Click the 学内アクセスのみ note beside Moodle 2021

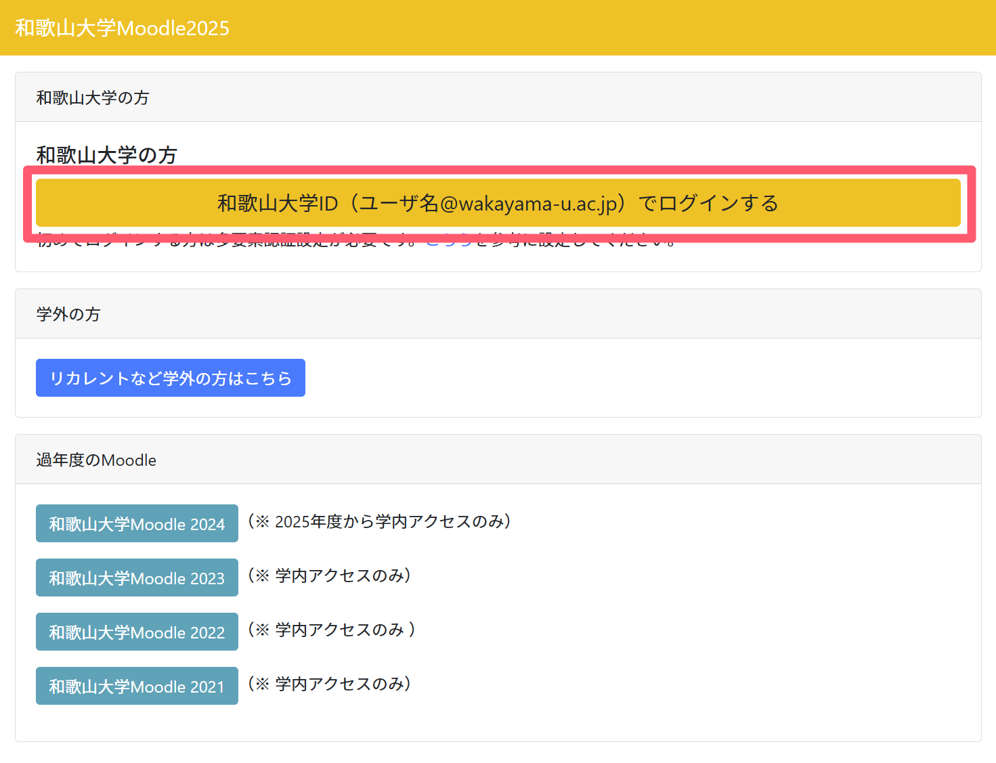coord(330,684)
